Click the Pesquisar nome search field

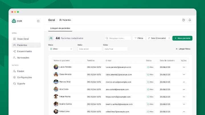click(x=118, y=38)
